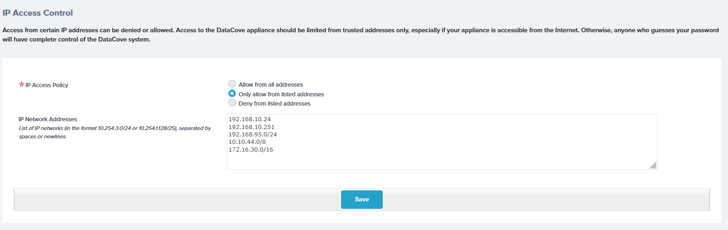Click the 'Only allow from listed addresses' label text

pos(281,94)
